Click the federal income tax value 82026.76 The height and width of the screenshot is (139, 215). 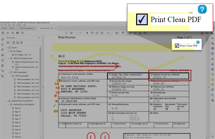pyautogui.click(x=159, y=77)
